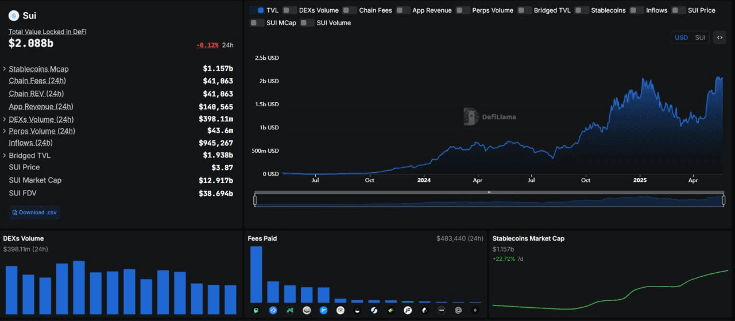Viewport: 735px width, 321px height.
Task: Click the green protocol icon under tallest fees bar
Action: (256, 311)
